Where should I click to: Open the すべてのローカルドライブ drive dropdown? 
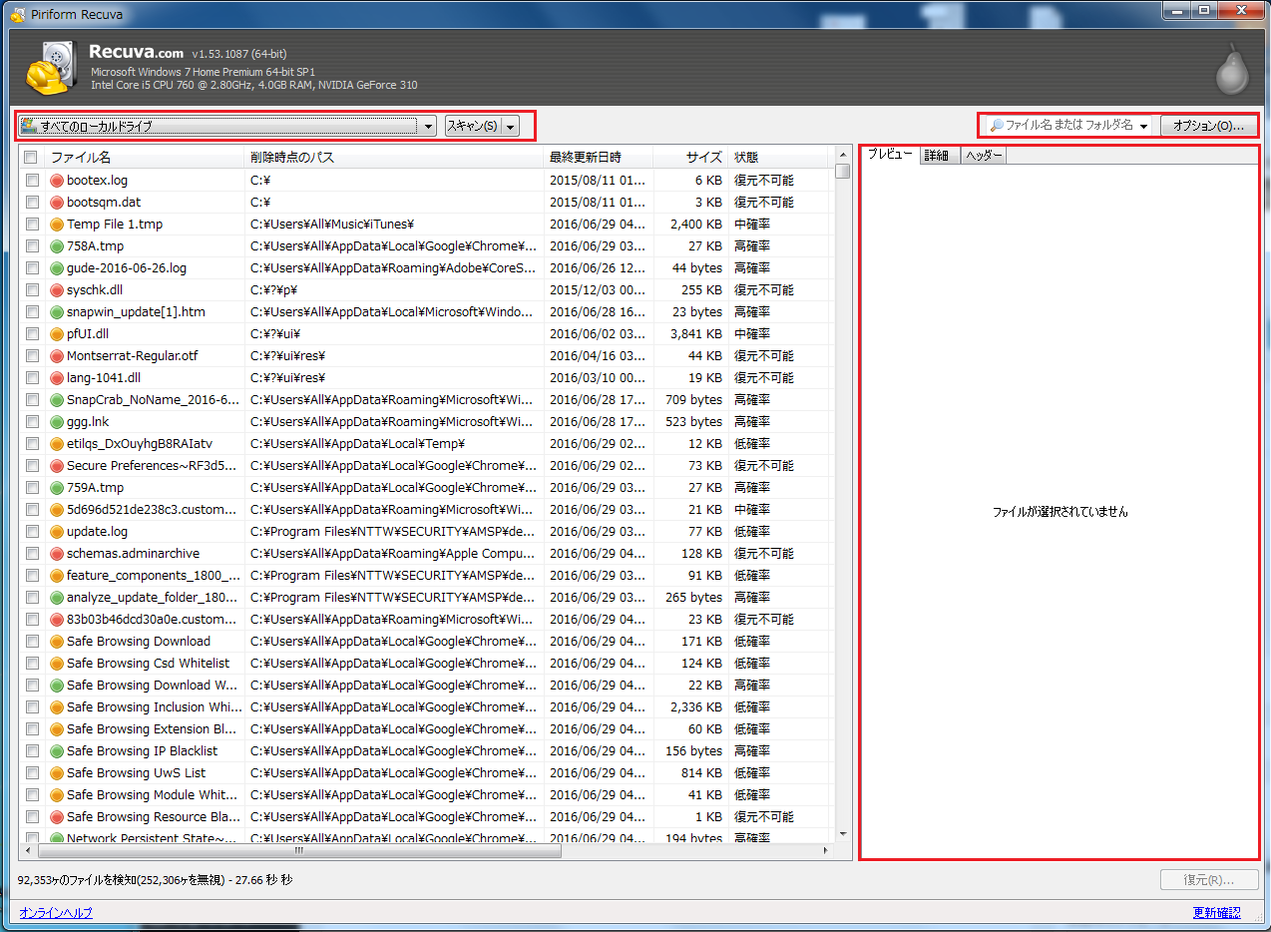click(x=227, y=126)
